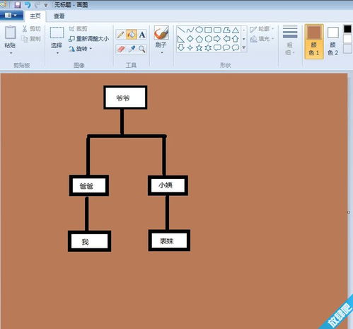Select the Color picker eyedropper tool

[x=132, y=50]
